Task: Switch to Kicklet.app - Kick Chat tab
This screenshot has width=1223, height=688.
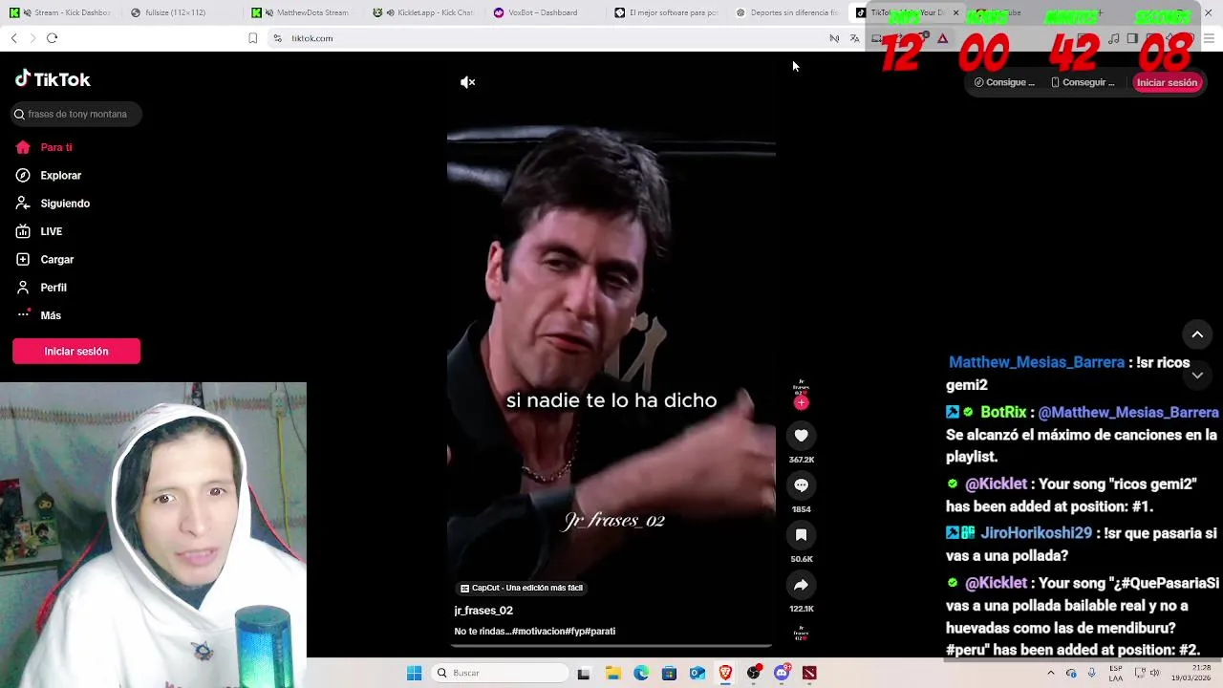Action: point(424,12)
